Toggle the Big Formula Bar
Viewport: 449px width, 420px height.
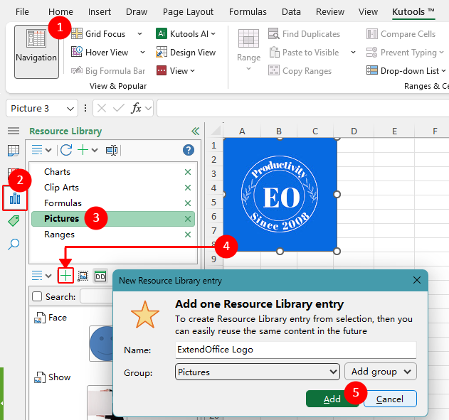point(108,70)
